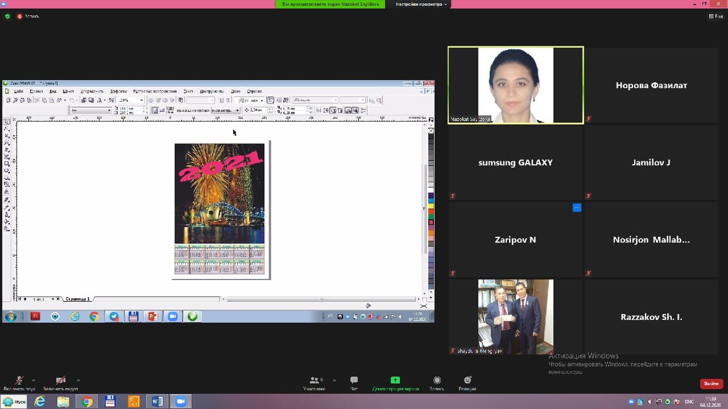Switch Zoom layout using Вид button

click(x=715, y=16)
